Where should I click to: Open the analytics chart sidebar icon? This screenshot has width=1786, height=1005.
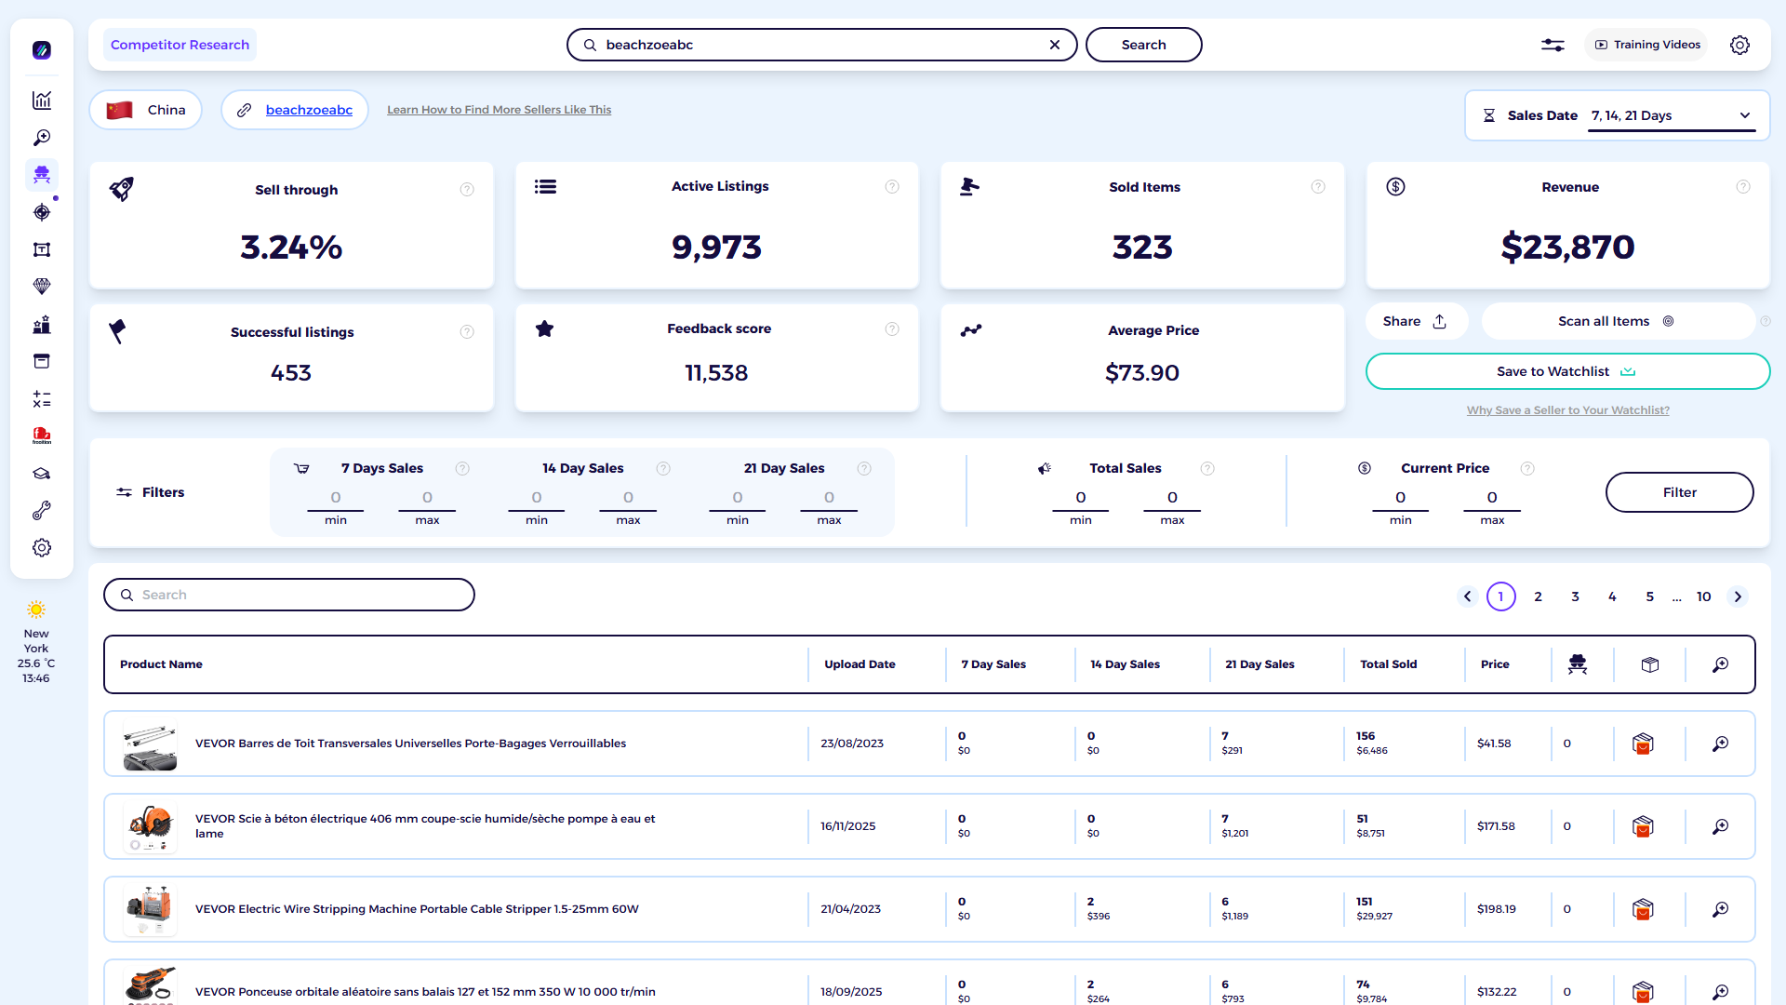point(42,100)
